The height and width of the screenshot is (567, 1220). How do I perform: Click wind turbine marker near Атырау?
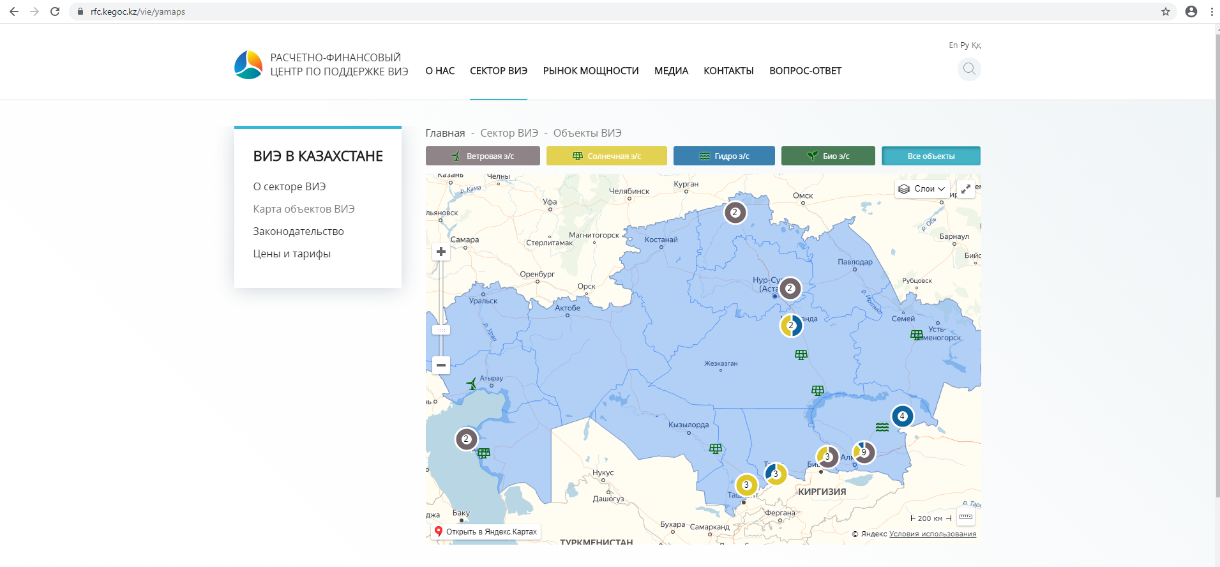(472, 384)
